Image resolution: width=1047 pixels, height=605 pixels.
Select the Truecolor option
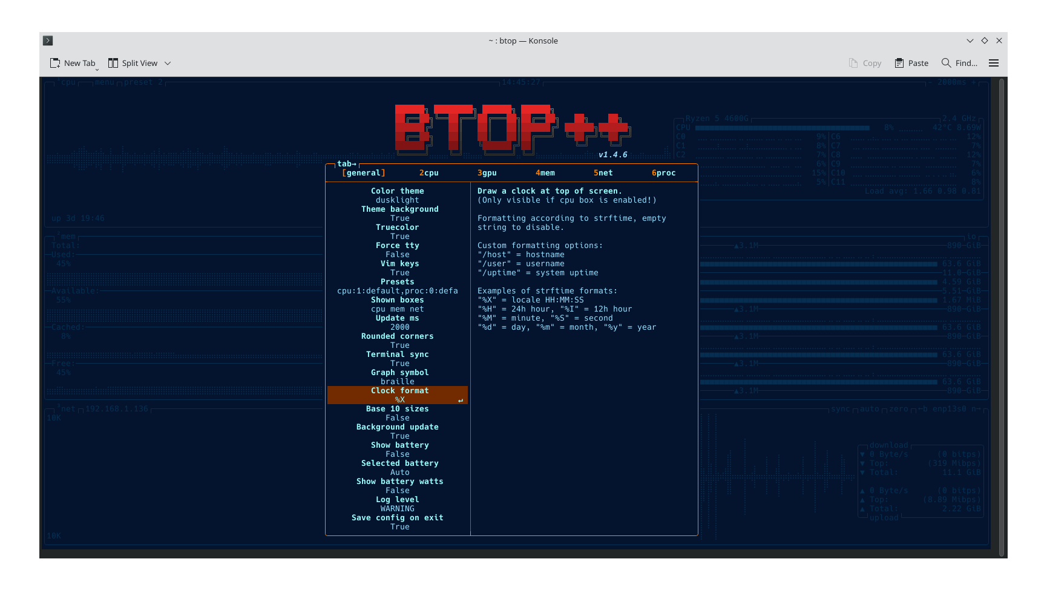coord(398,227)
